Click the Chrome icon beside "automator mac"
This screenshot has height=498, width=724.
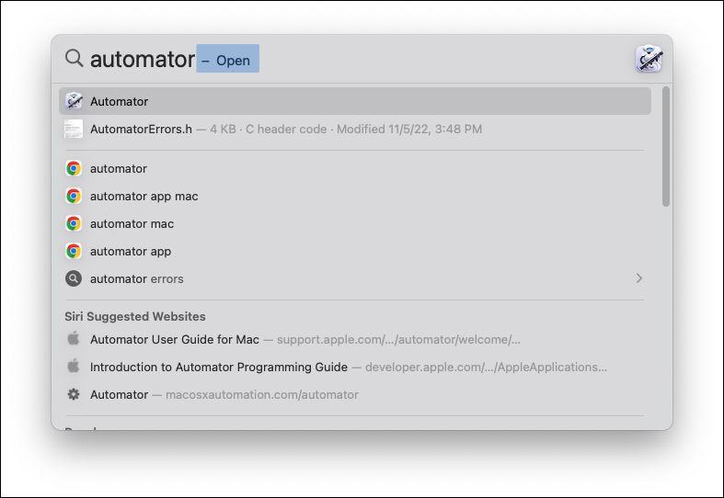click(74, 224)
